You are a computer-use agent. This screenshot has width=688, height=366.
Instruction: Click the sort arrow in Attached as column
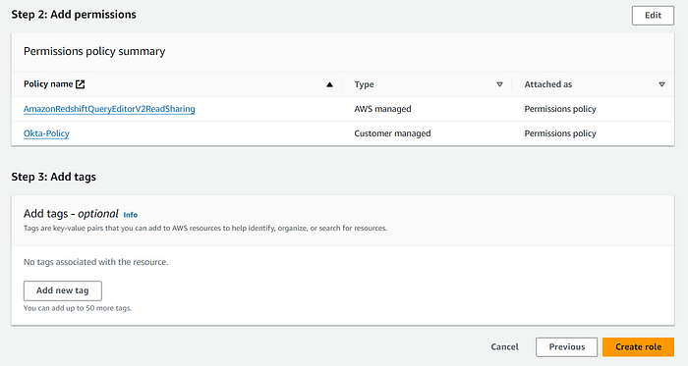661,84
